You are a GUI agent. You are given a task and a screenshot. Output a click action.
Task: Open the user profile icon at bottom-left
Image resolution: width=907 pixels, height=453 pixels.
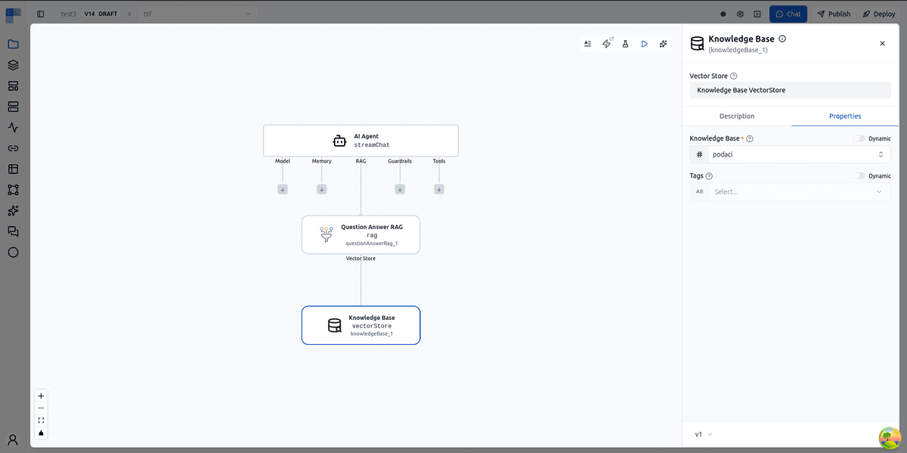point(13,439)
